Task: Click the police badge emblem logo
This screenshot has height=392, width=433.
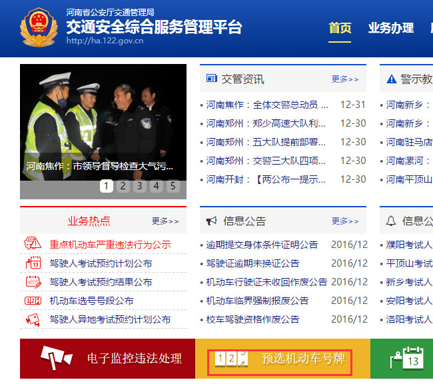Action: click(x=39, y=27)
